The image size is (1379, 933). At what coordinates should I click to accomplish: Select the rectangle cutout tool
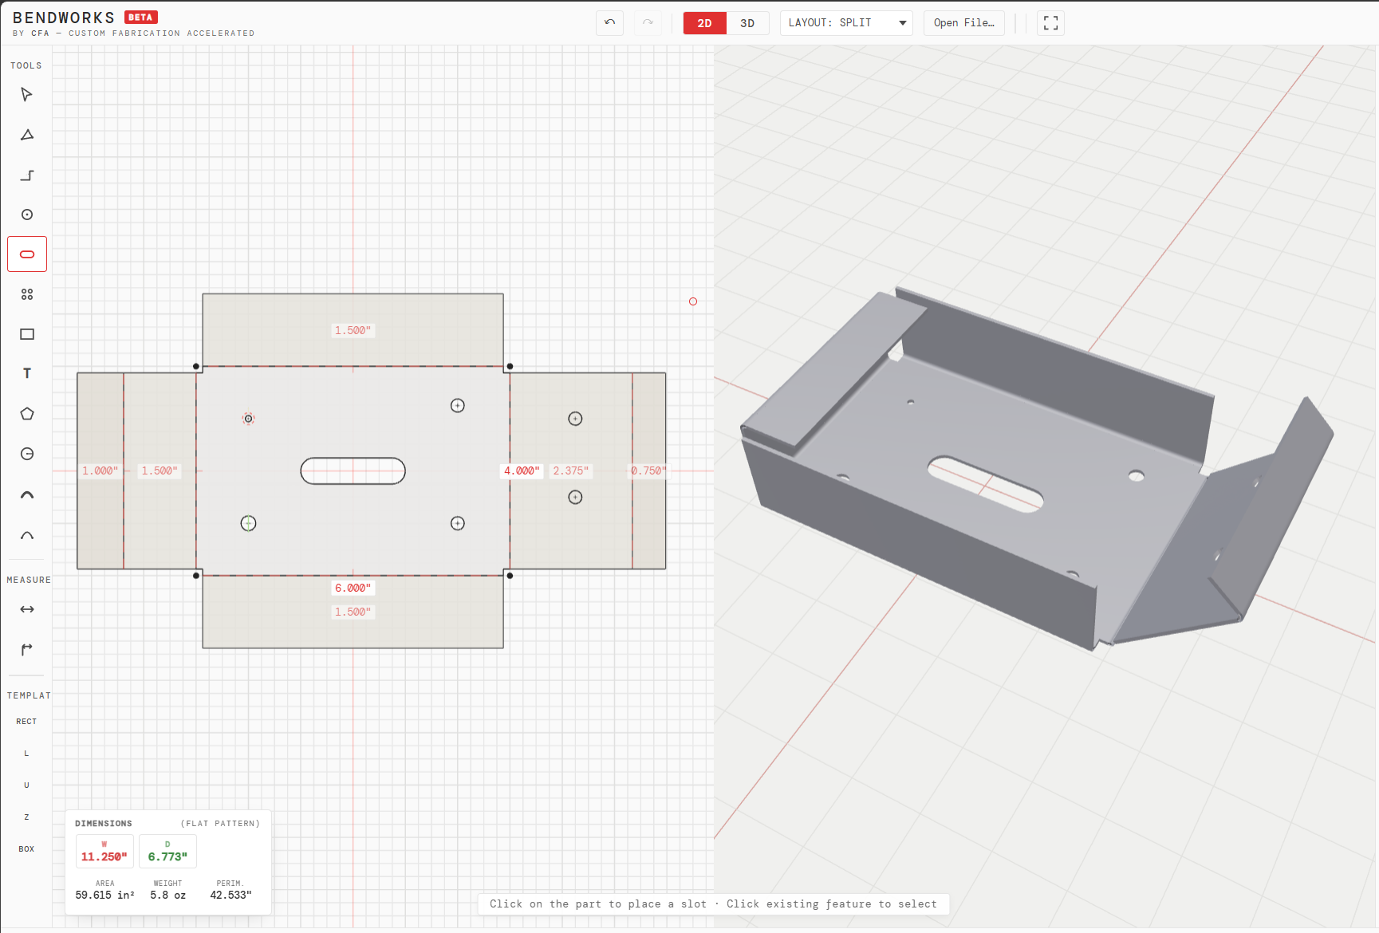(x=27, y=334)
